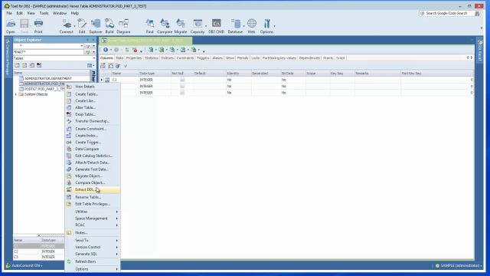The width and height of the screenshot is (490, 276).
Task: Toggle Not Null checkbox for C1 row
Action: click(182, 80)
